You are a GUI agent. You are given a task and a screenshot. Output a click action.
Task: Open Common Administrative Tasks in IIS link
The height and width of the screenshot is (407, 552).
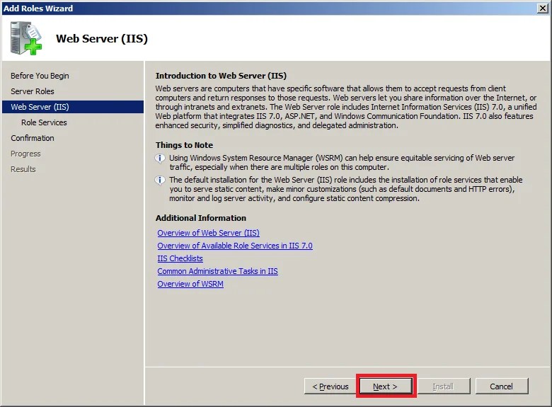217,271
